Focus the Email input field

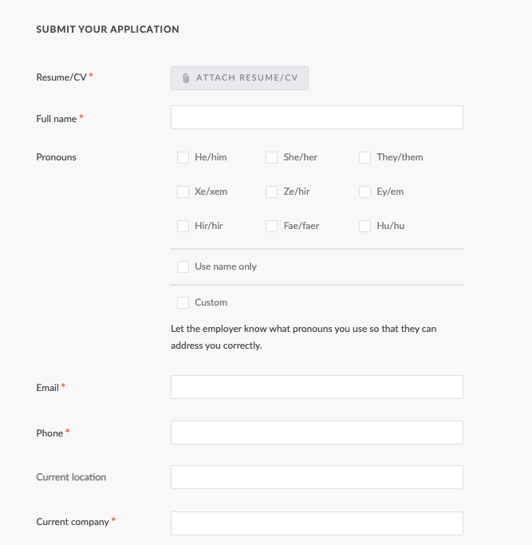317,387
